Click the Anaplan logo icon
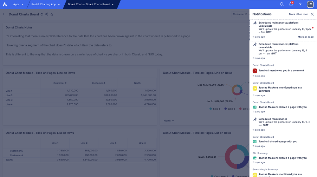The image size is (317, 177). (x=5, y=5)
